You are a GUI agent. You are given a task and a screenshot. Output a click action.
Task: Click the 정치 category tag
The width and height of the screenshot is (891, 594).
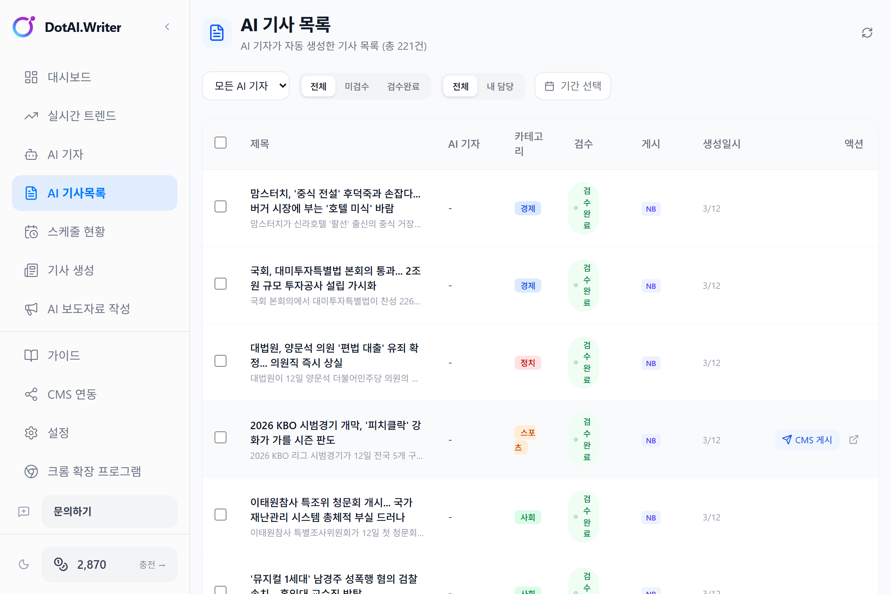tap(528, 363)
